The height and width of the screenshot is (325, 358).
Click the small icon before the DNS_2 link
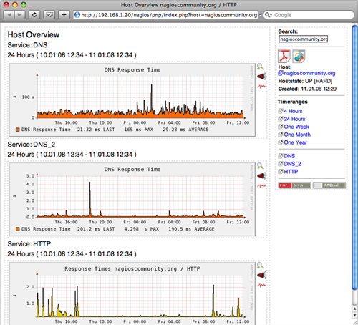[x=281, y=164]
